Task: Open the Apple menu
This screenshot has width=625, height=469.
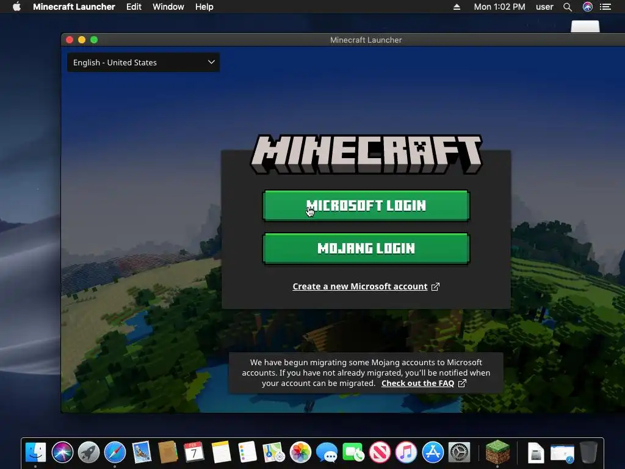Action: pos(16,7)
